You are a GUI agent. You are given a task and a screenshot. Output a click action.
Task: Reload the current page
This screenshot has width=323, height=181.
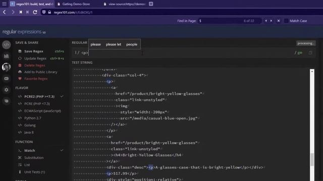click(x=35, y=12)
